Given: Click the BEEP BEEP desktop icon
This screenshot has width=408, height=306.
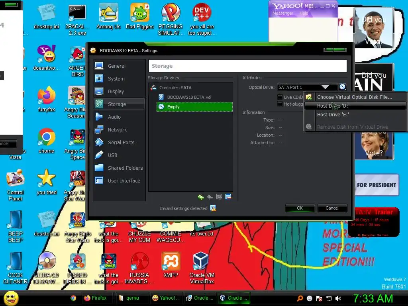Looking at the screenshot, I should tap(16, 227).
